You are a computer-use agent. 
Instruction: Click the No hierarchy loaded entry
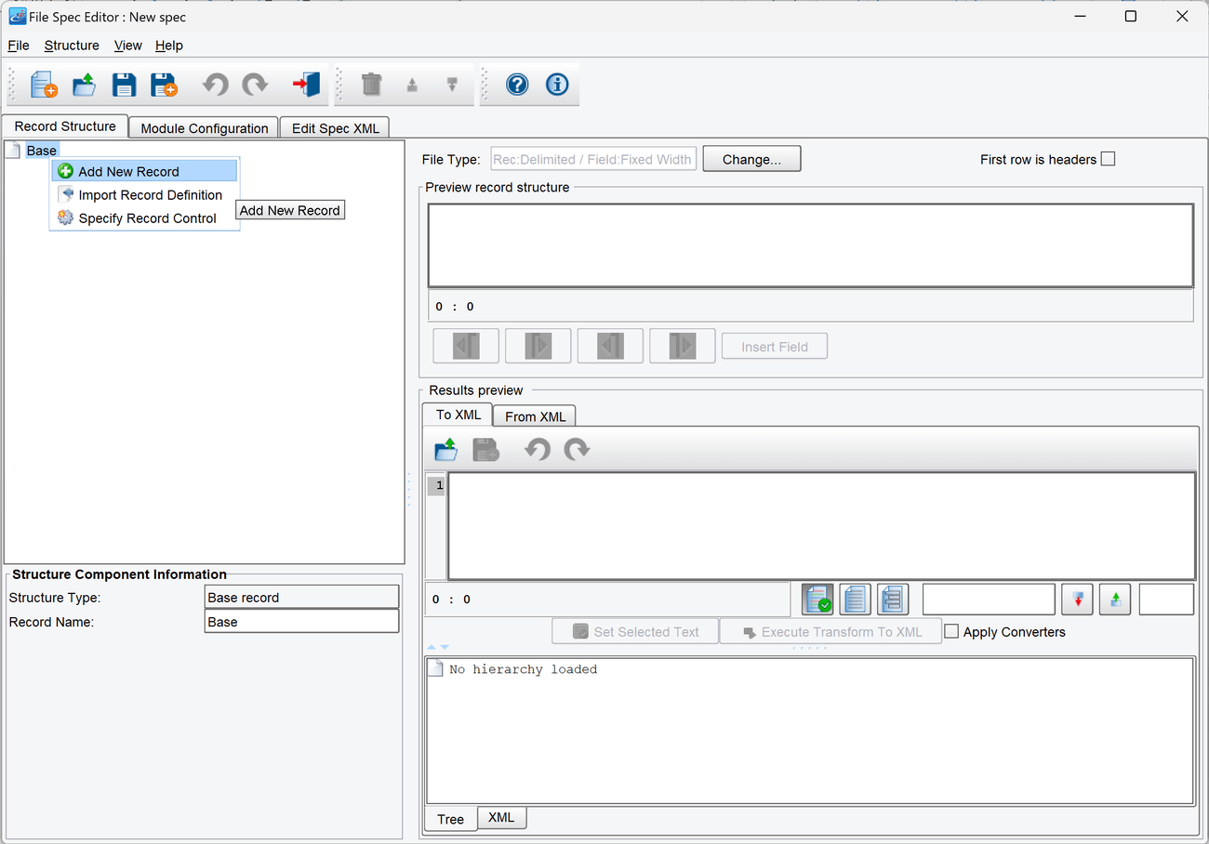pos(523,668)
